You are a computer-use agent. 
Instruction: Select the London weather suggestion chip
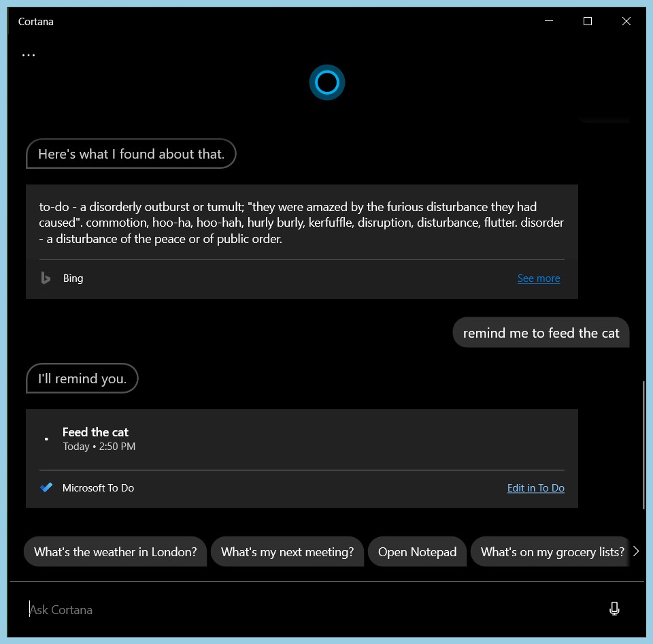click(x=116, y=551)
